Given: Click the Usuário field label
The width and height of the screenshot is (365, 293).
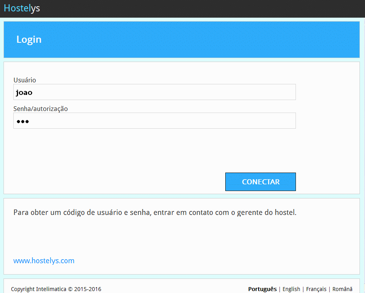Looking at the screenshot, I should coord(25,80).
